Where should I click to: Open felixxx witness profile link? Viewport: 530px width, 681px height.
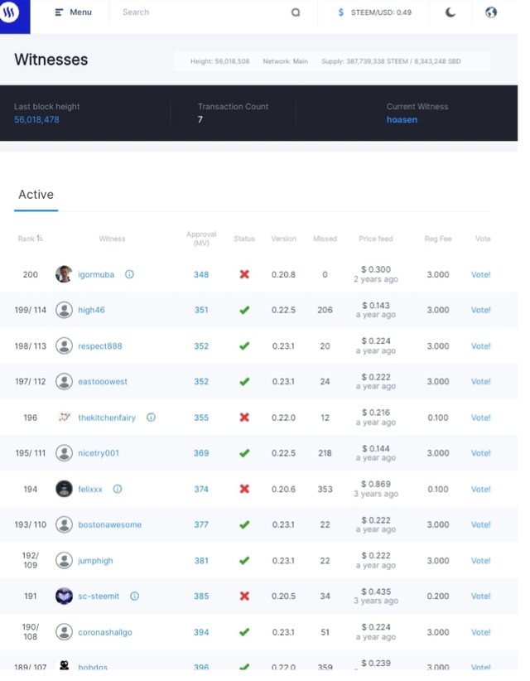pyautogui.click(x=90, y=489)
